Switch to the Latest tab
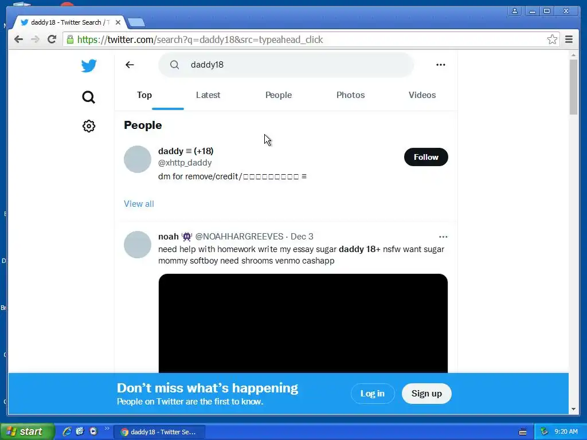Image resolution: width=587 pixels, height=440 pixels. (208, 95)
